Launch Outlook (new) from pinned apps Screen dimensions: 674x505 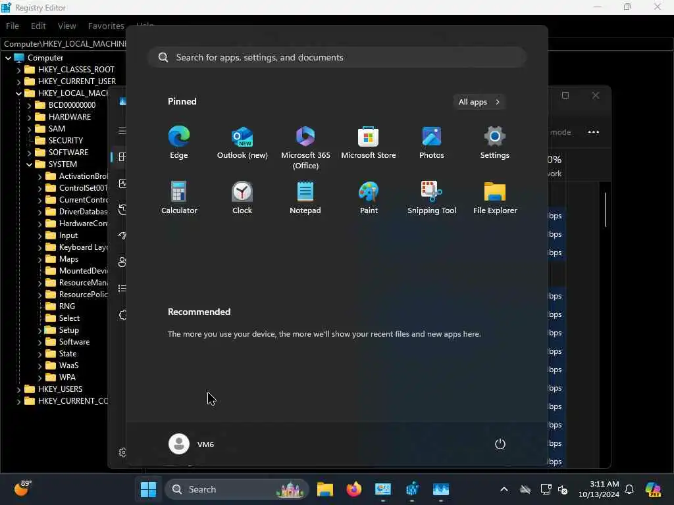(242, 143)
